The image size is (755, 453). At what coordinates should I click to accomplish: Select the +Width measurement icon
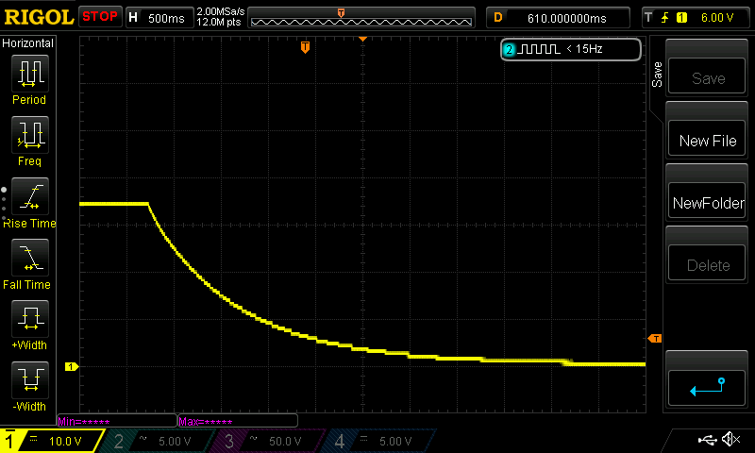pyautogui.click(x=30, y=318)
